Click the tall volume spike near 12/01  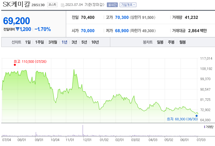tap(83, 131)
